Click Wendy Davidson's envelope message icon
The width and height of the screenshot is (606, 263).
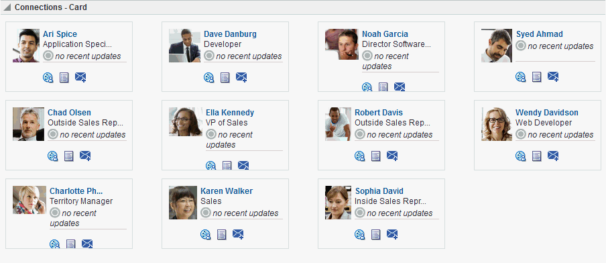tap(553, 156)
